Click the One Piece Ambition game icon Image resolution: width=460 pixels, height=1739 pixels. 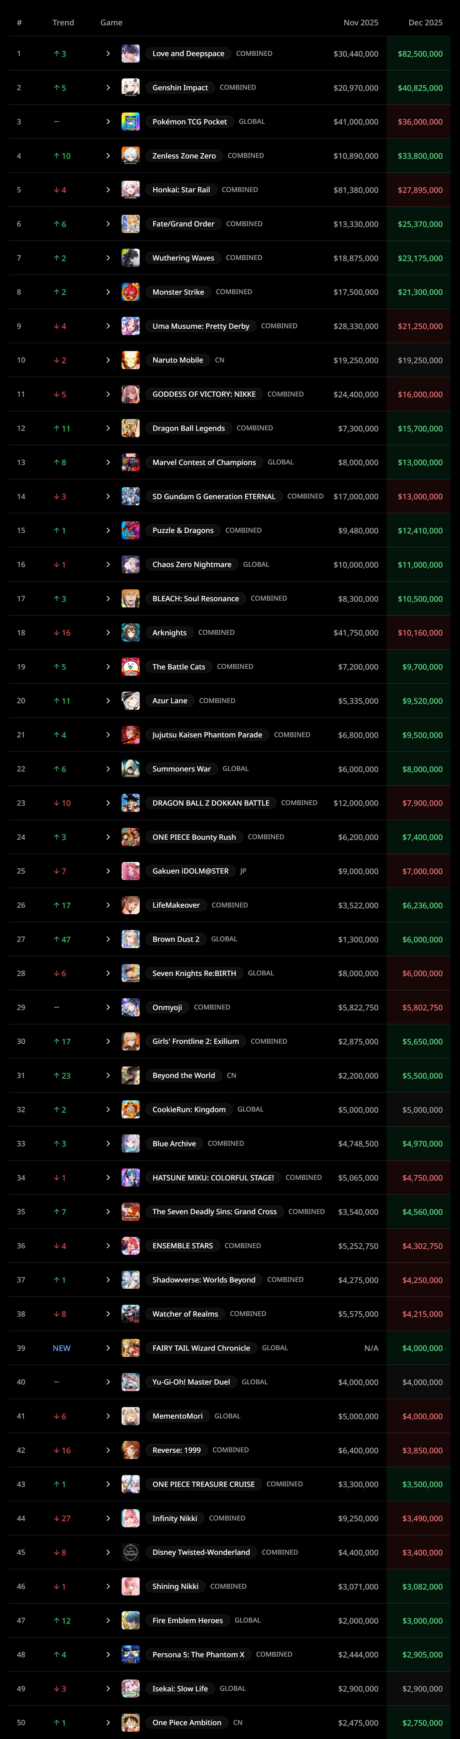coord(131,1723)
